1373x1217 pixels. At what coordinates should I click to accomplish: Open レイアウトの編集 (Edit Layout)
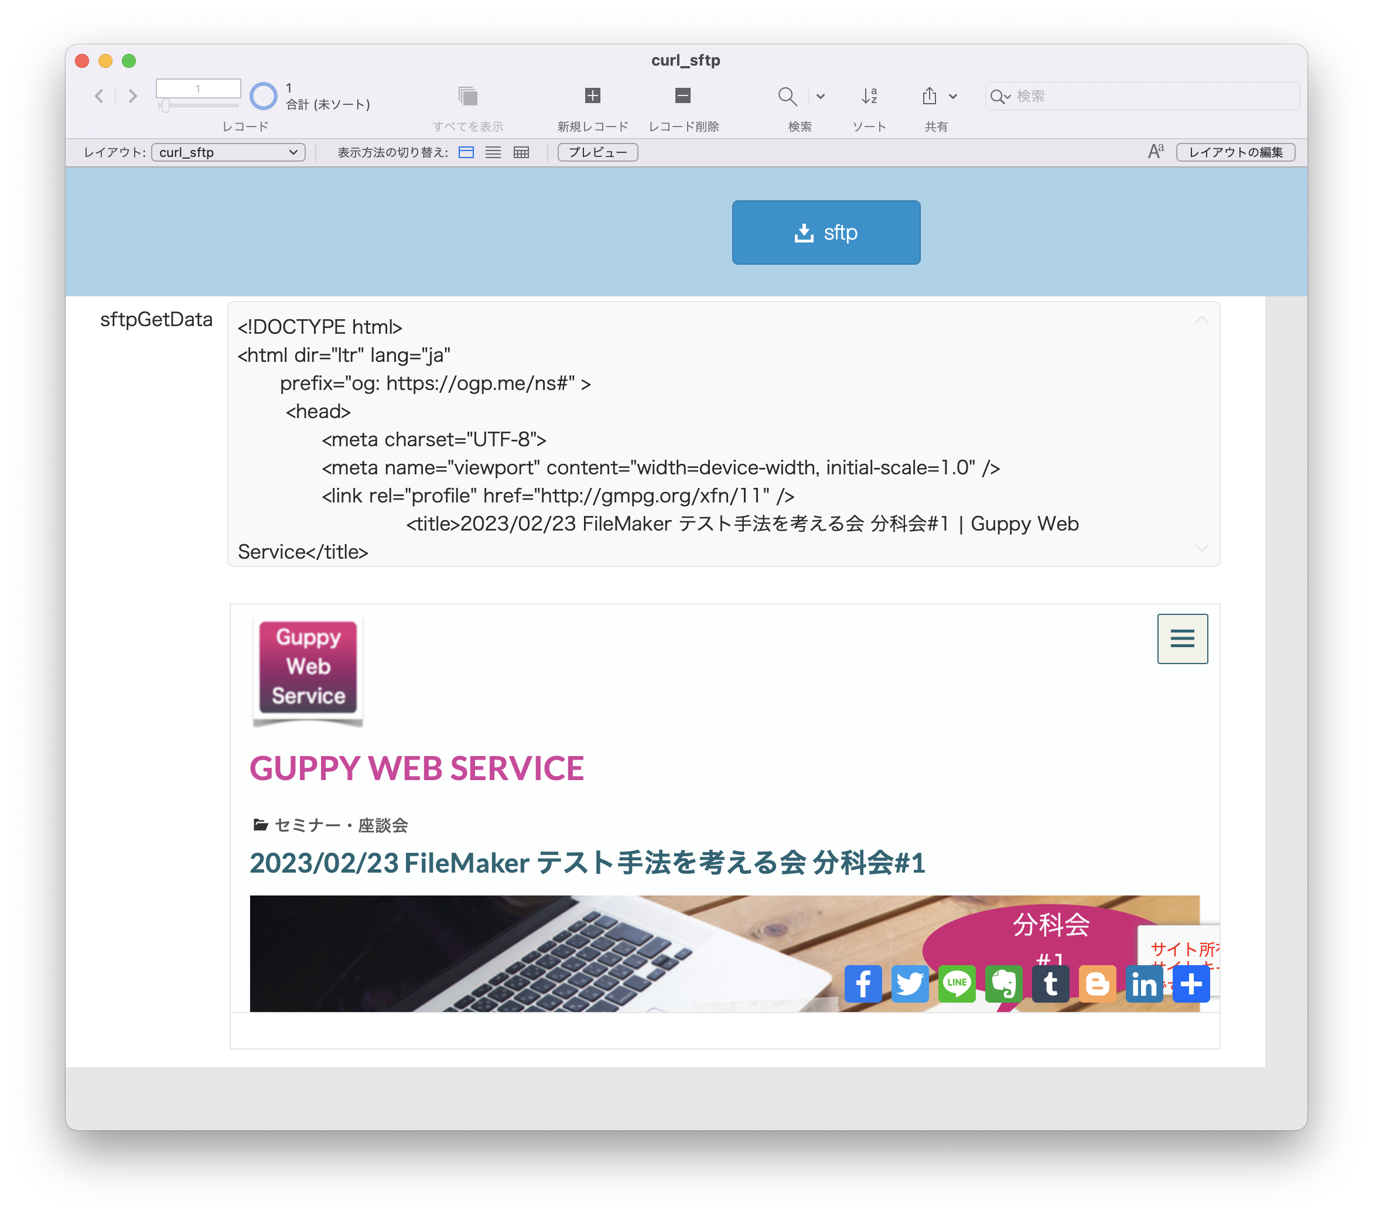(1235, 152)
